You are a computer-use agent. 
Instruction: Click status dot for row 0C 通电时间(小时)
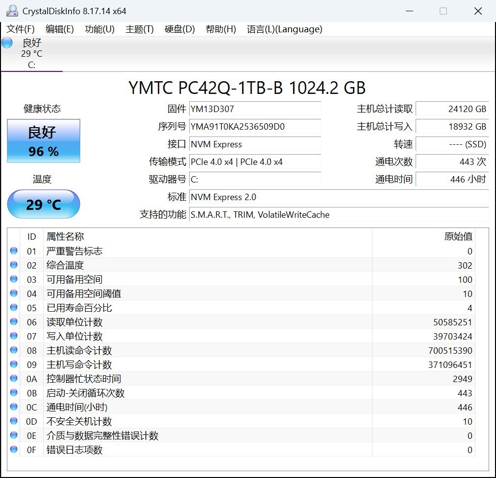[14, 407]
